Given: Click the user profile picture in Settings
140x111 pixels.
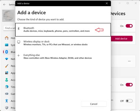Looking at the screenshot, I should (x=9, y=16).
